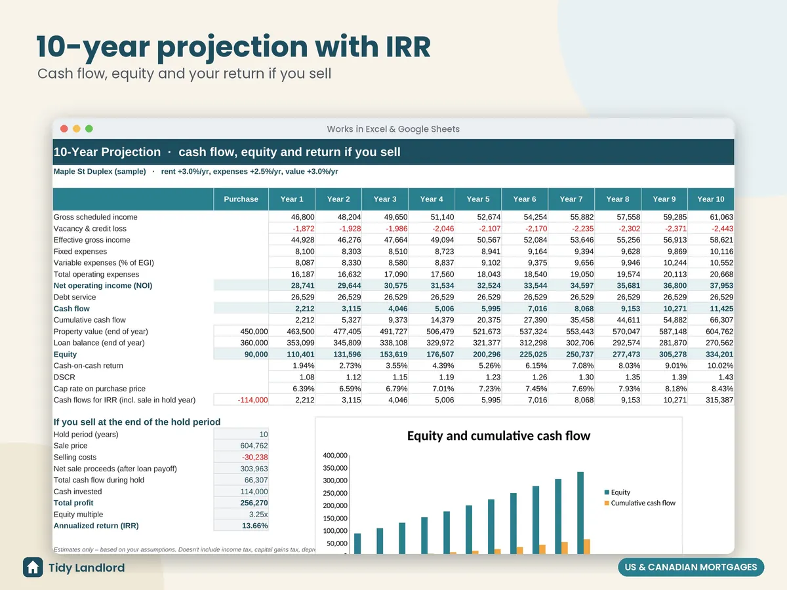Click the Hold period value 10
This screenshot has height=590, width=787.
click(x=241, y=435)
